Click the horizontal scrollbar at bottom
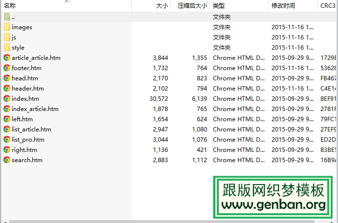The height and width of the screenshot is (223, 338). [x=162, y=222]
